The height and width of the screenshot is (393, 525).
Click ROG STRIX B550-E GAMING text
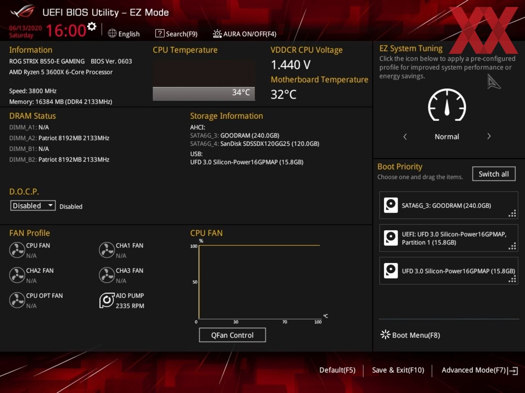(47, 61)
